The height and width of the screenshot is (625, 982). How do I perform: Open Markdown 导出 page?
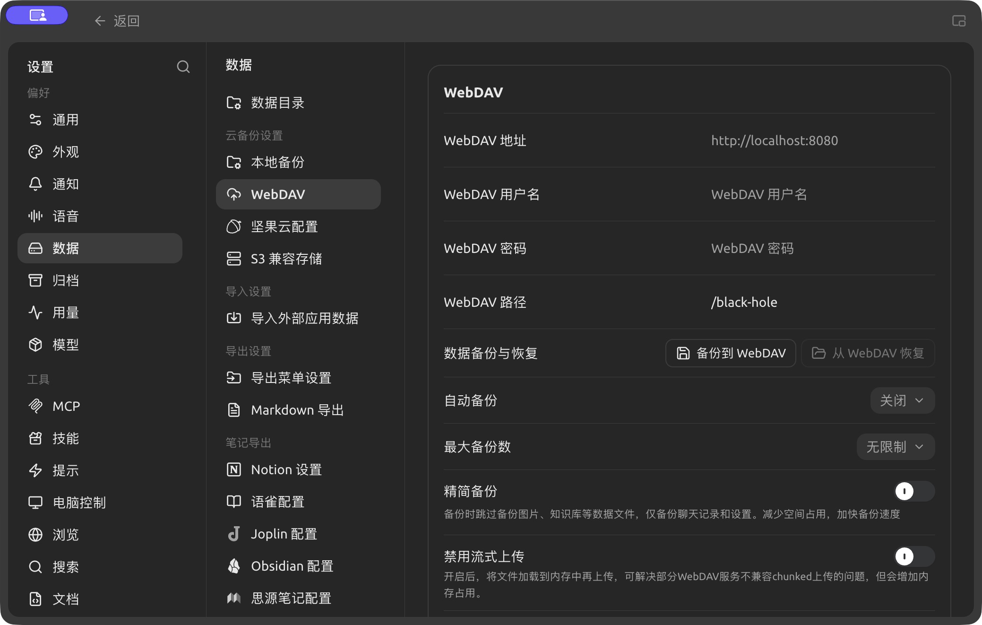298,410
